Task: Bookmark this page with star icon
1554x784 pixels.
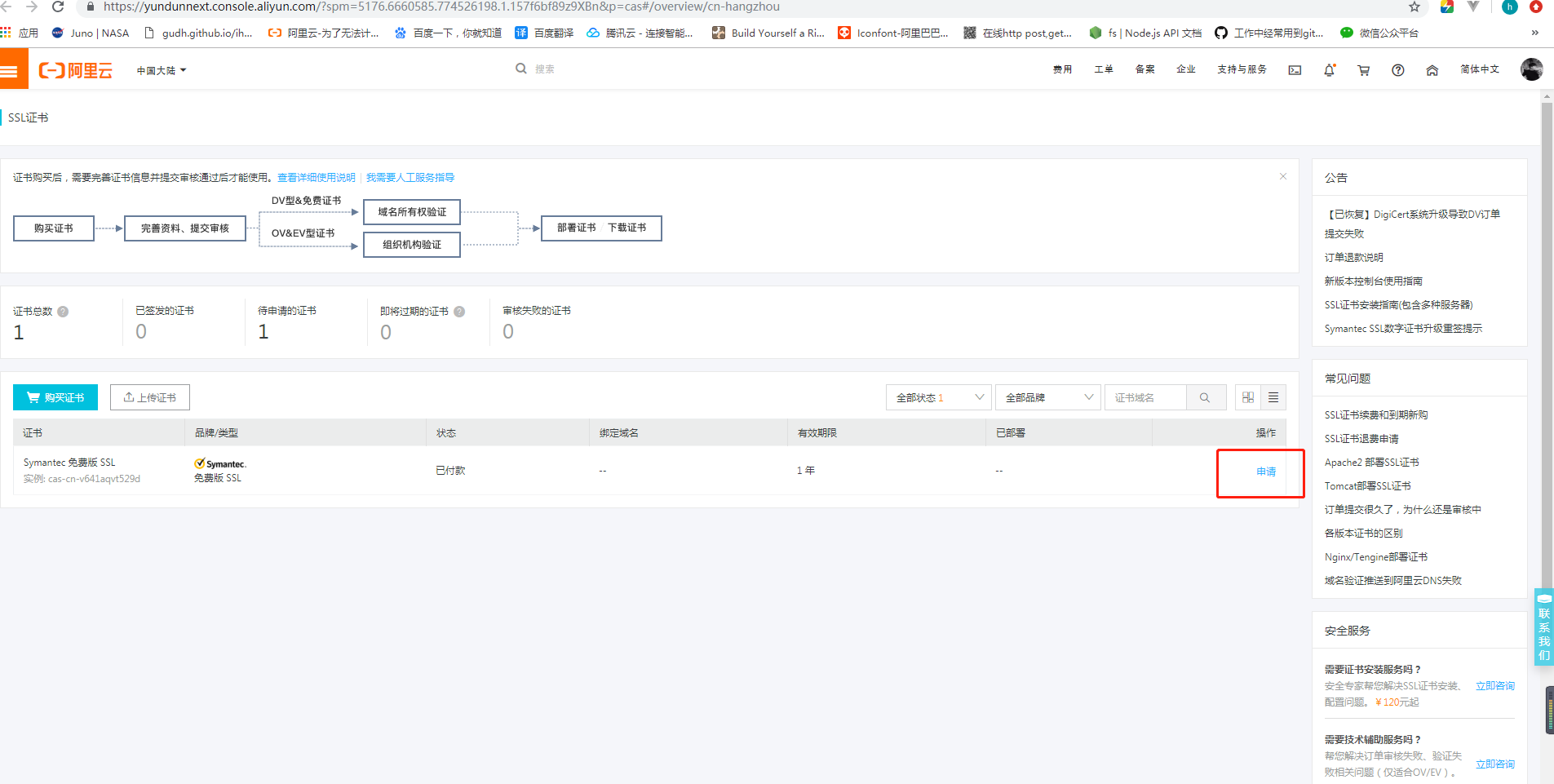Action: pyautogui.click(x=1414, y=7)
